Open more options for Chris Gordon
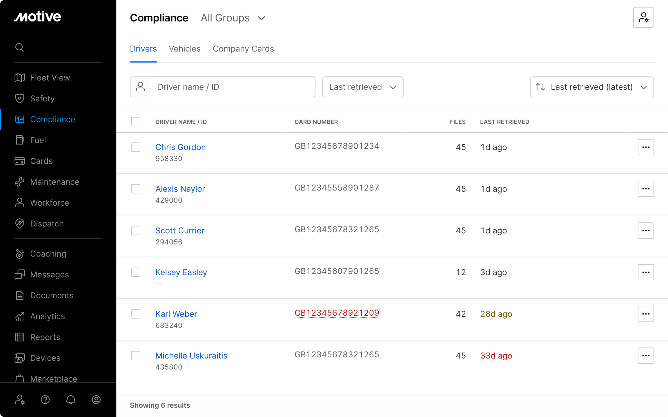This screenshot has height=417, width=668. click(x=646, y=147)
